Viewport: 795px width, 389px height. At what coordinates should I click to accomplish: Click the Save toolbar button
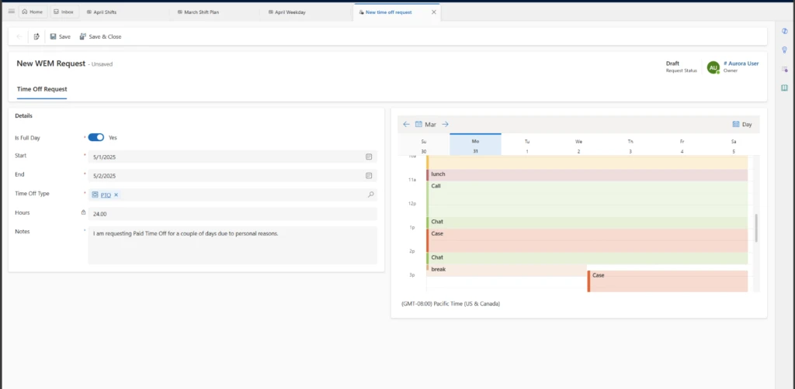pyautogui.click(x=60, y=36)
